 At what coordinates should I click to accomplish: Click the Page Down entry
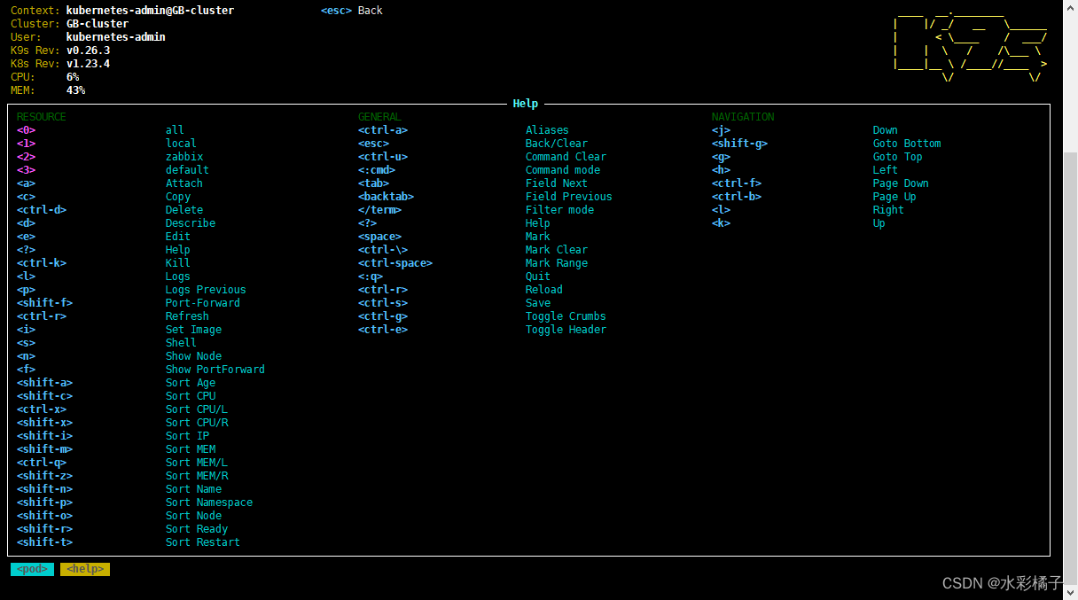[x=901, y=183]
